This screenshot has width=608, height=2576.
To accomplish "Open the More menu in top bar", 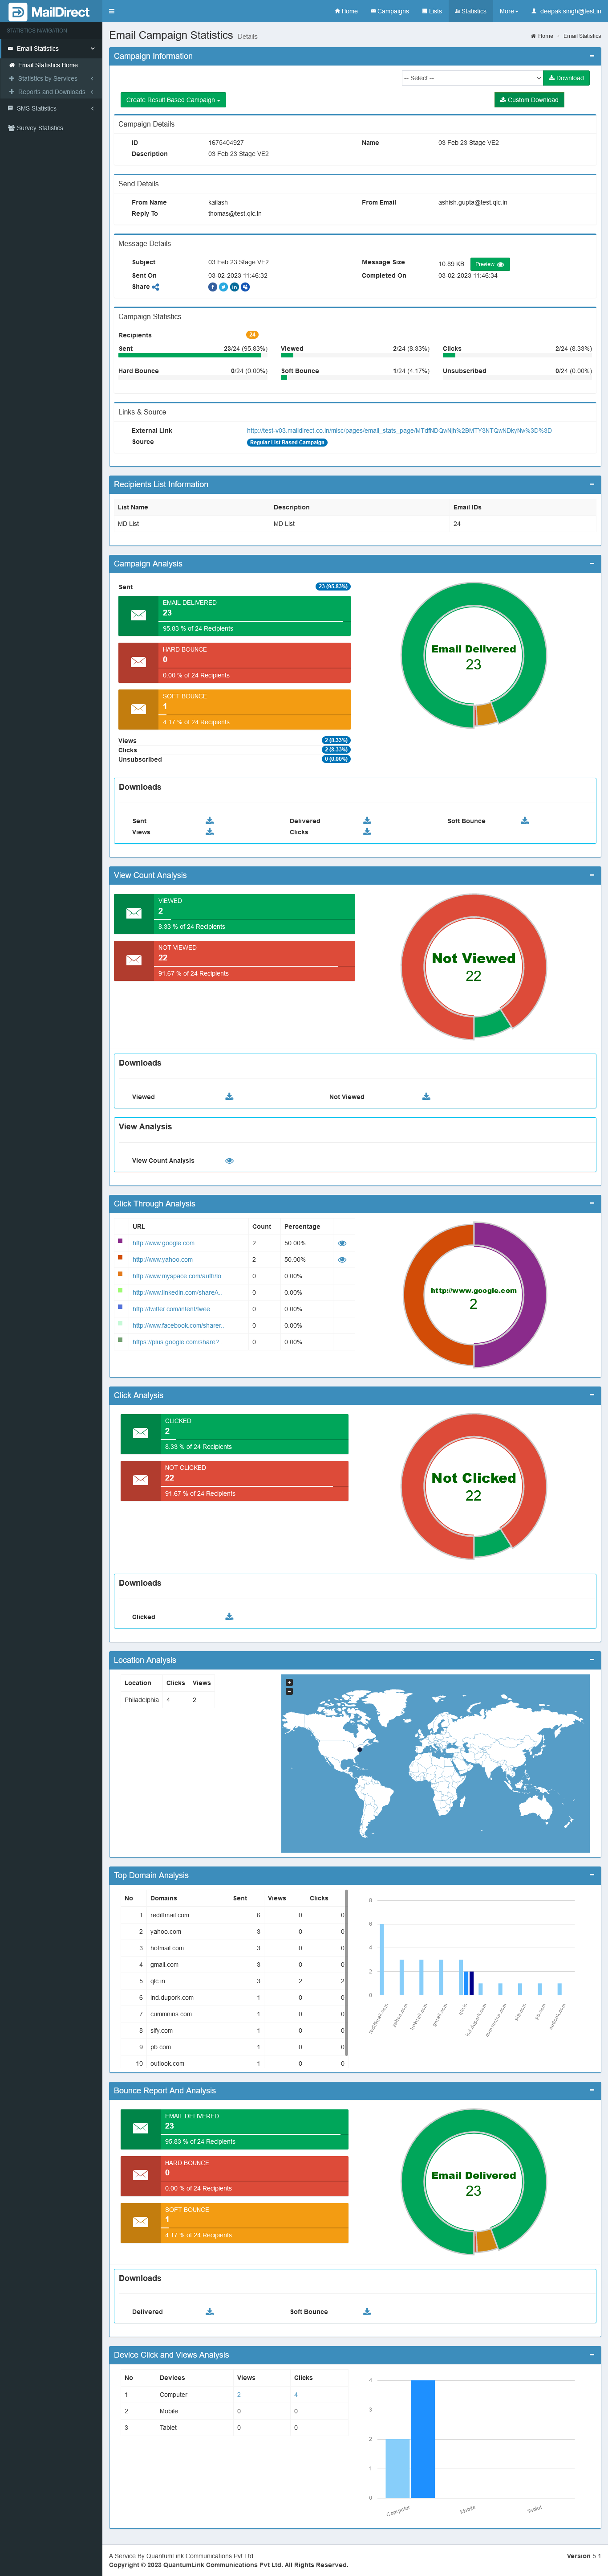I will [x=508, y=11].
